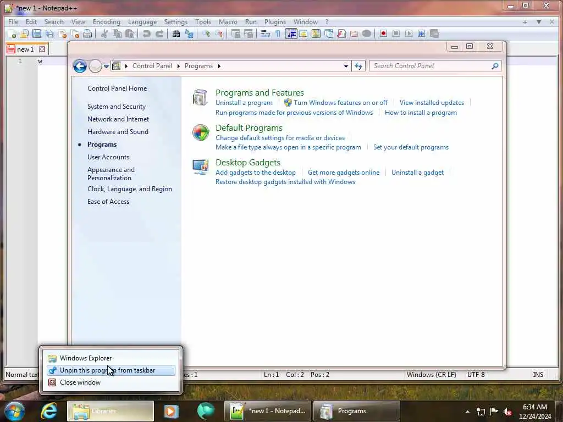Click the Save All icon in Notepad++ toolbar
The height and width of the screenshot is (422, 563).
click(x=49, y=34)
